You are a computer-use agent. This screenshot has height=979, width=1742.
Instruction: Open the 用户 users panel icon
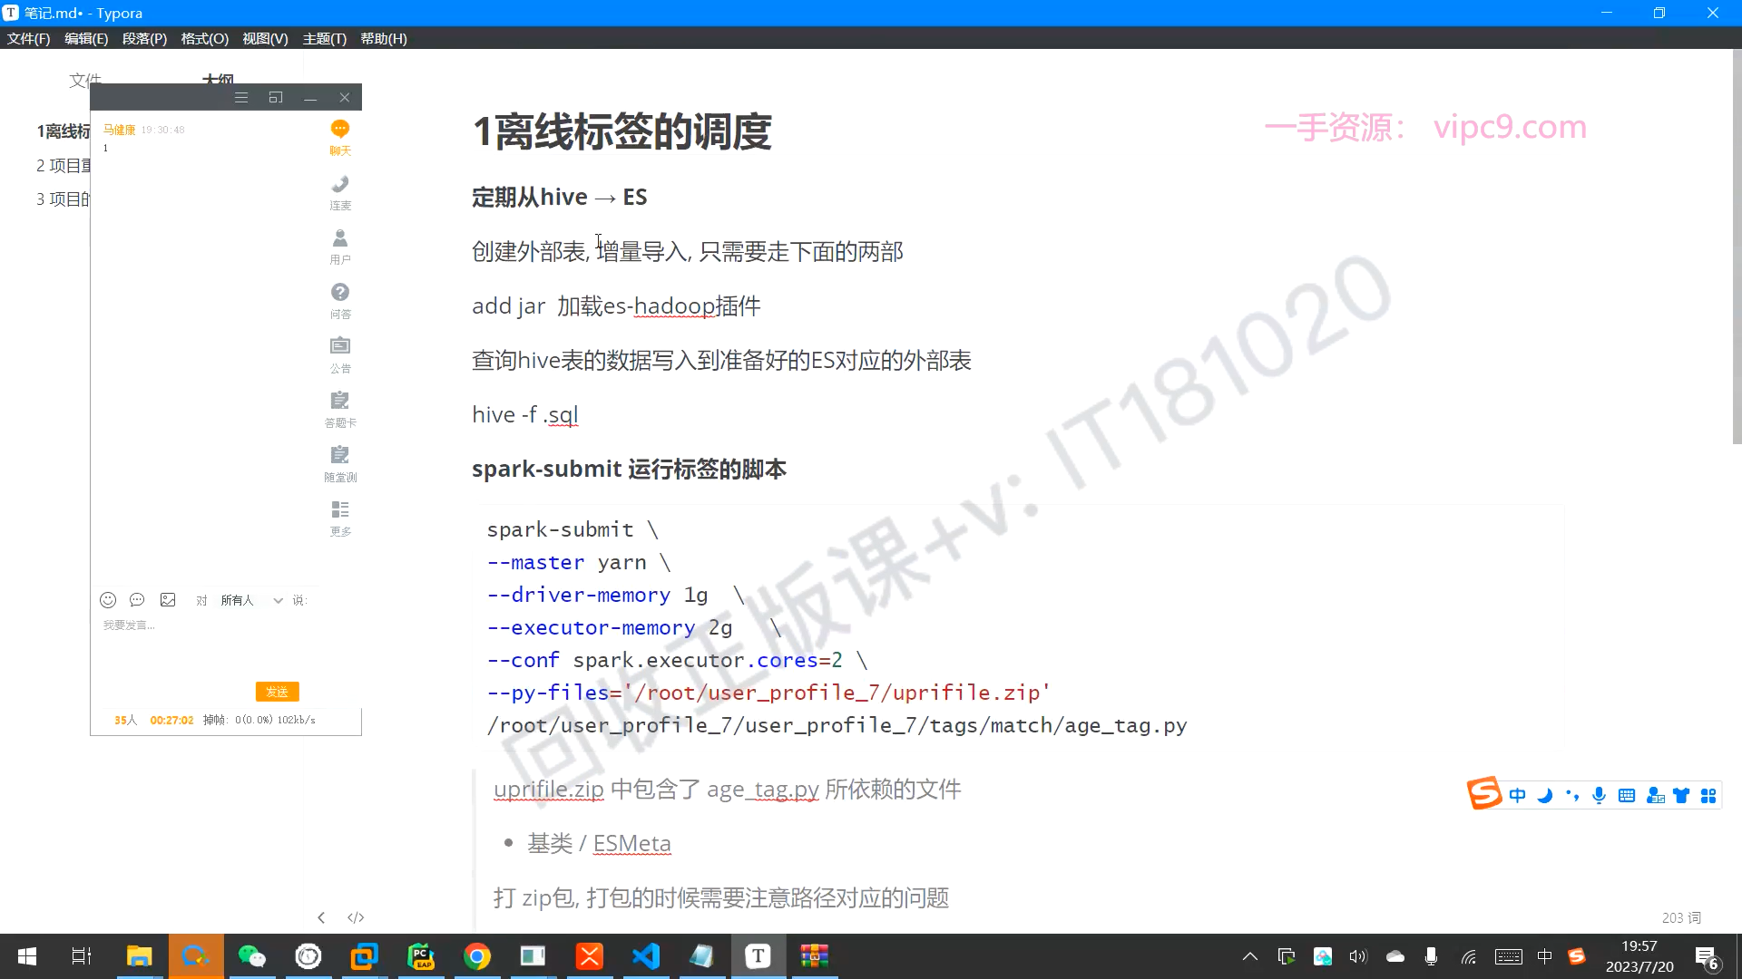pyautogui.click(x=340, y=239)
